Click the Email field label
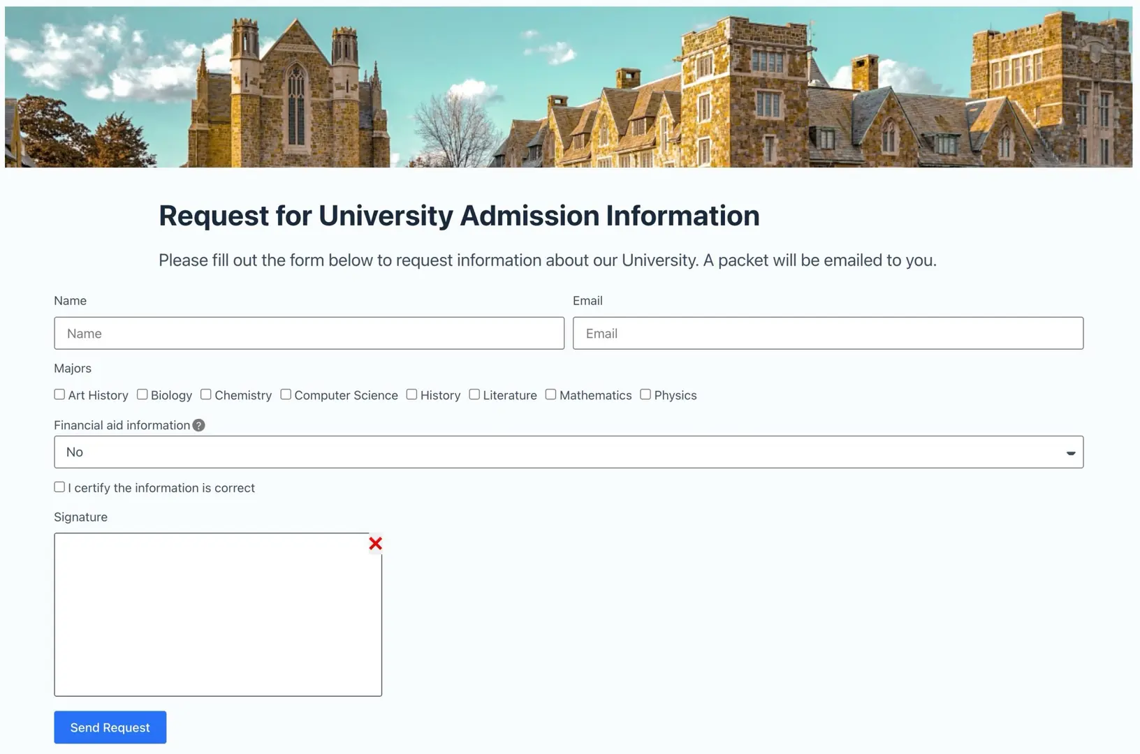This screenshot has width=1140, height=754. (x=587, y=301)
